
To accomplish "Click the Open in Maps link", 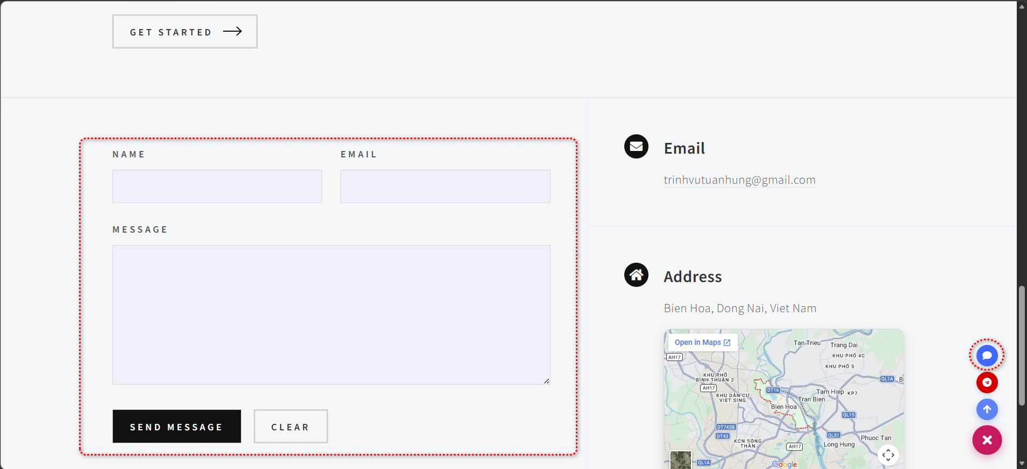I will click(x=702, y=343).
